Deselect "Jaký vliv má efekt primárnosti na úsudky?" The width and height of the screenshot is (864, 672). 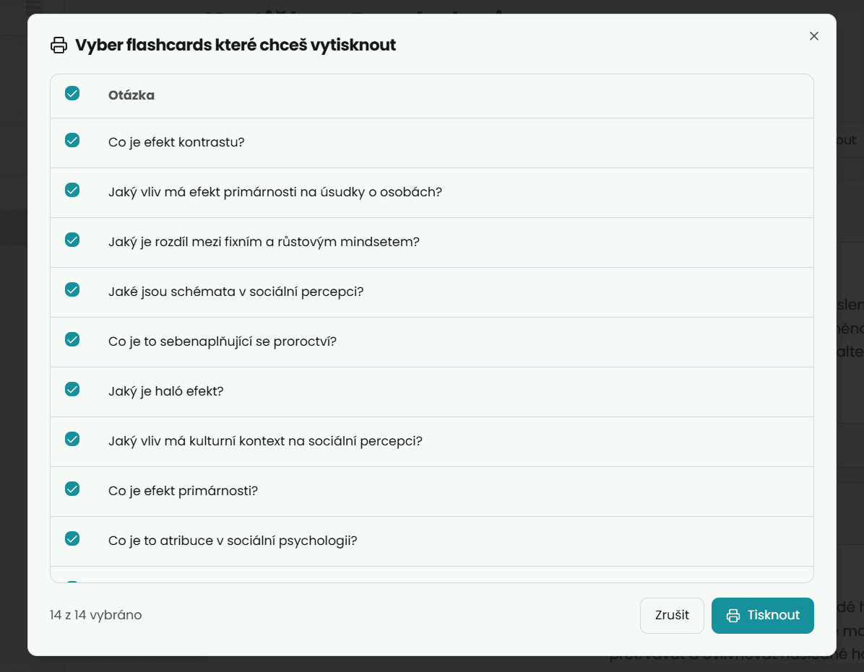click(x=72, y=190)
